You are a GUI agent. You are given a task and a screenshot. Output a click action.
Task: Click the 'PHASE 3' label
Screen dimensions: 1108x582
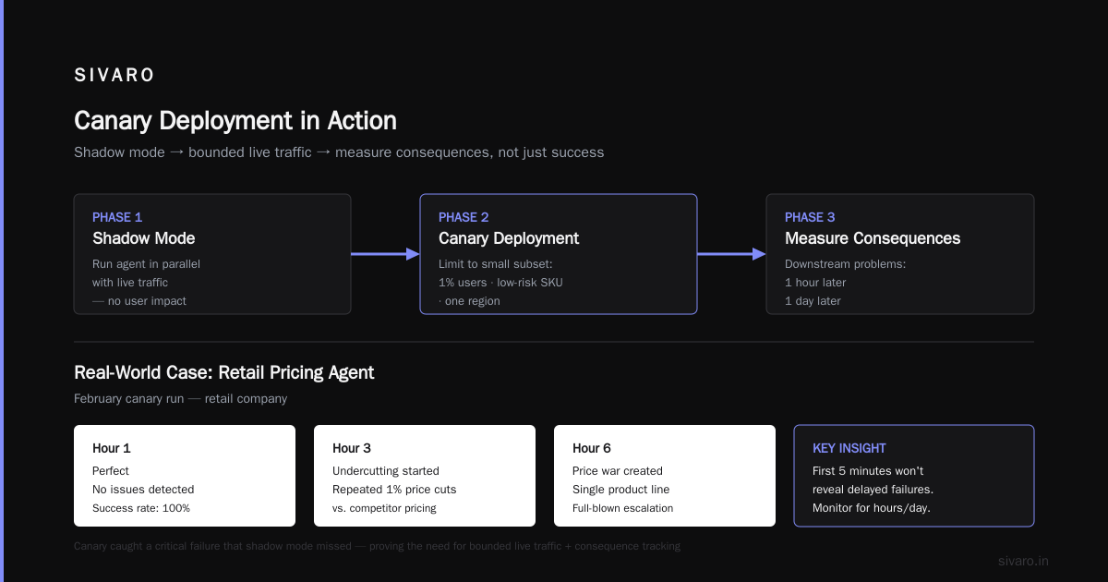coord(810,217)
